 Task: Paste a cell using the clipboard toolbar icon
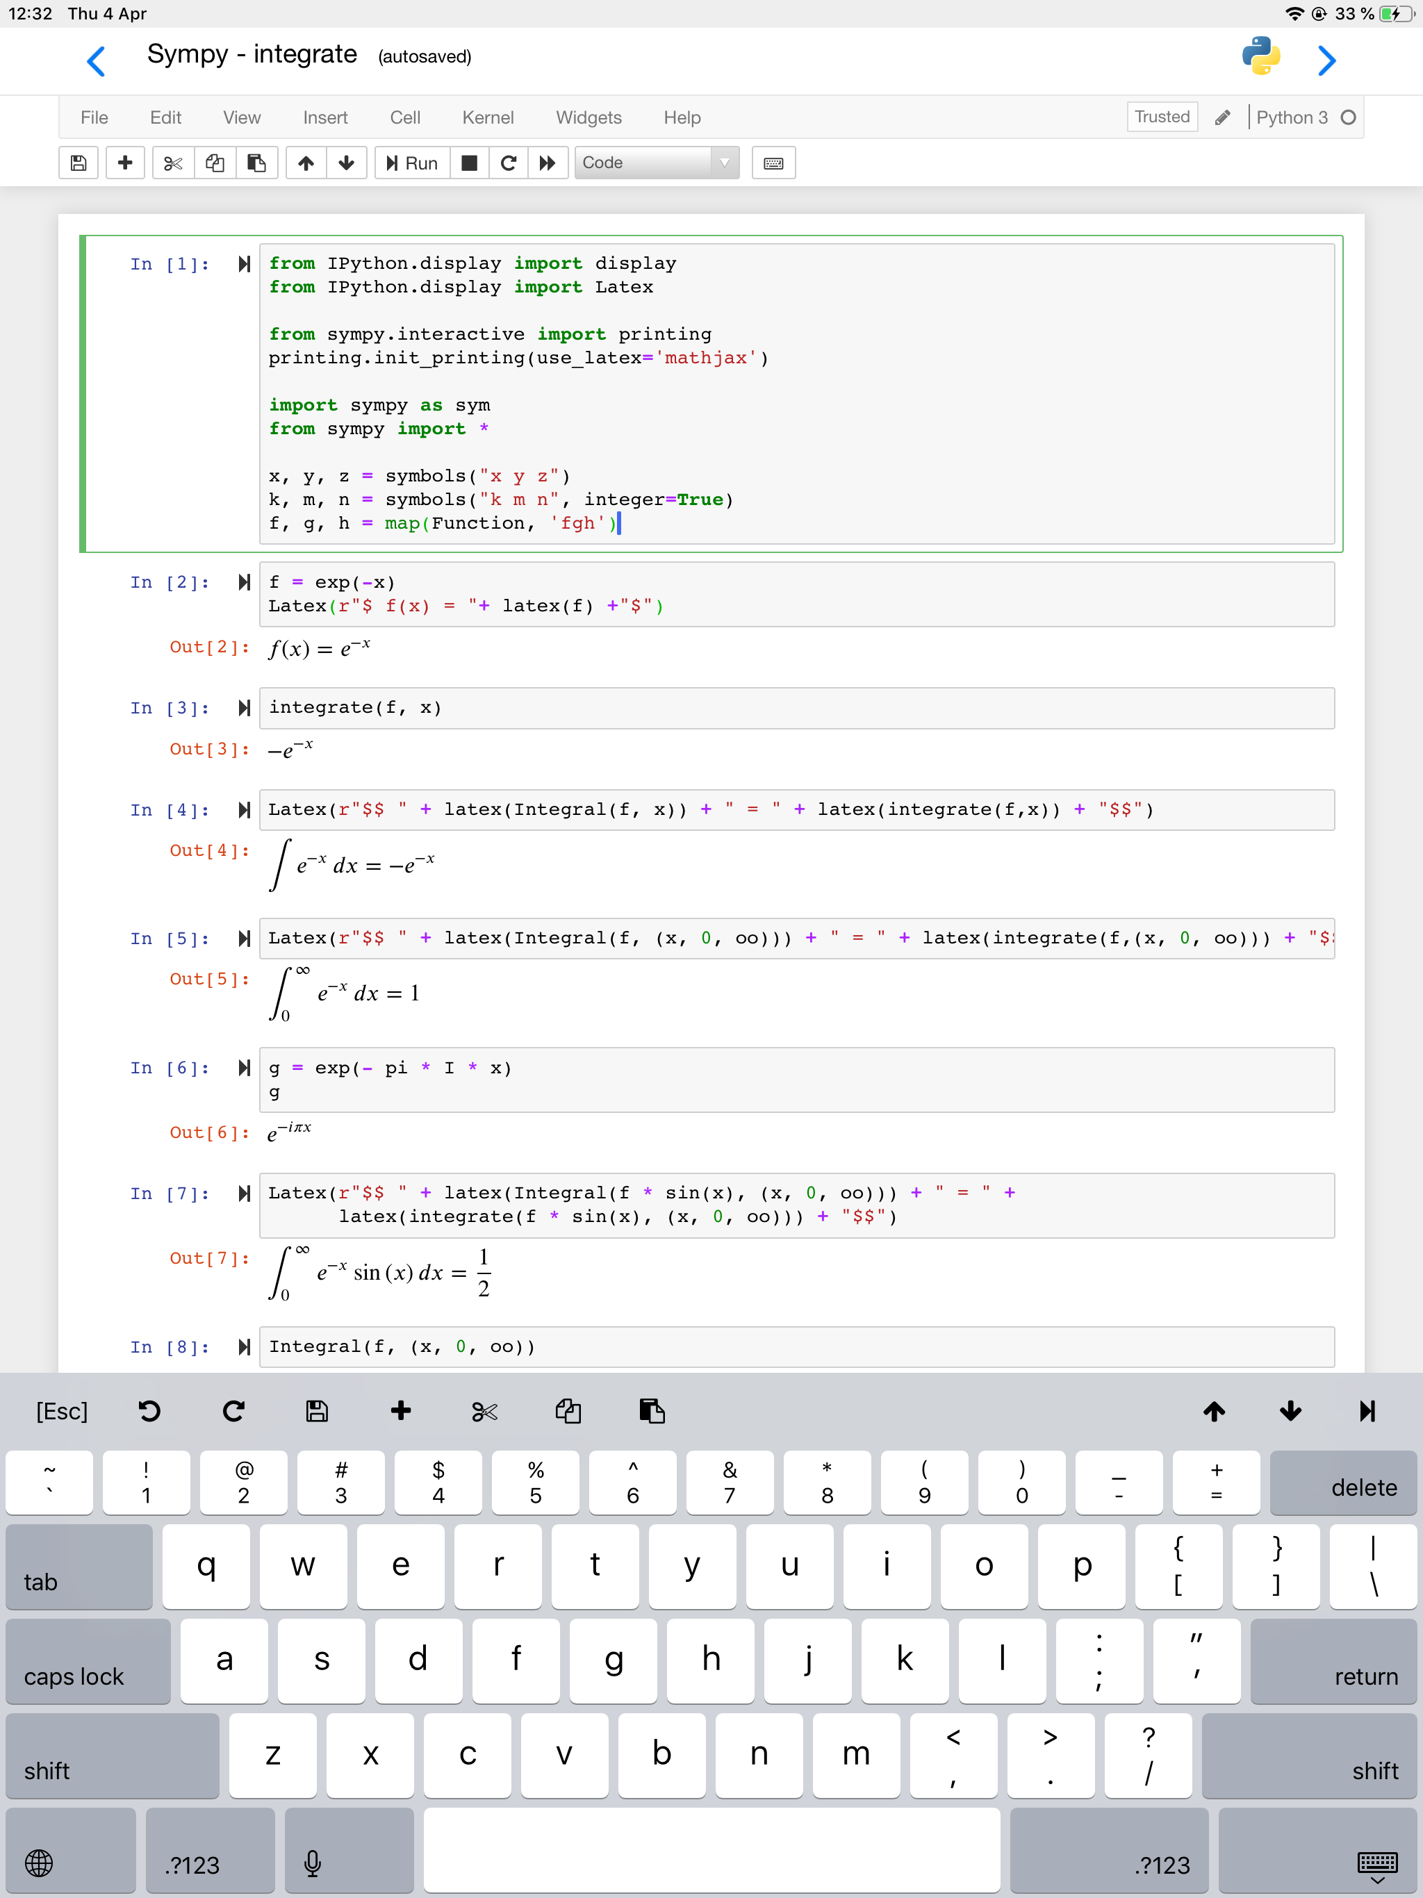(256, 162)
